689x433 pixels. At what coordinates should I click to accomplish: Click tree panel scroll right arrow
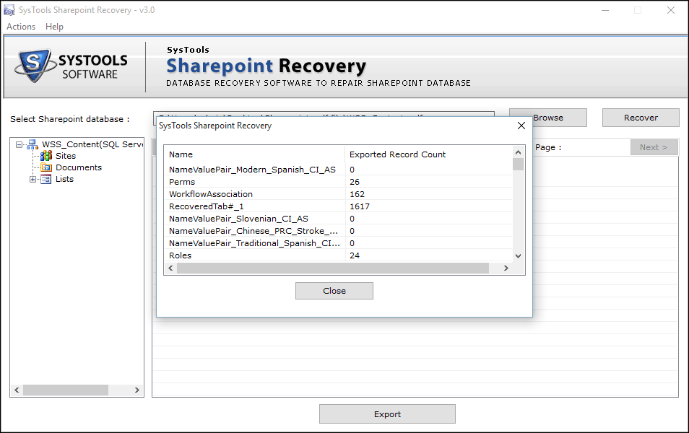click(137, 390)
